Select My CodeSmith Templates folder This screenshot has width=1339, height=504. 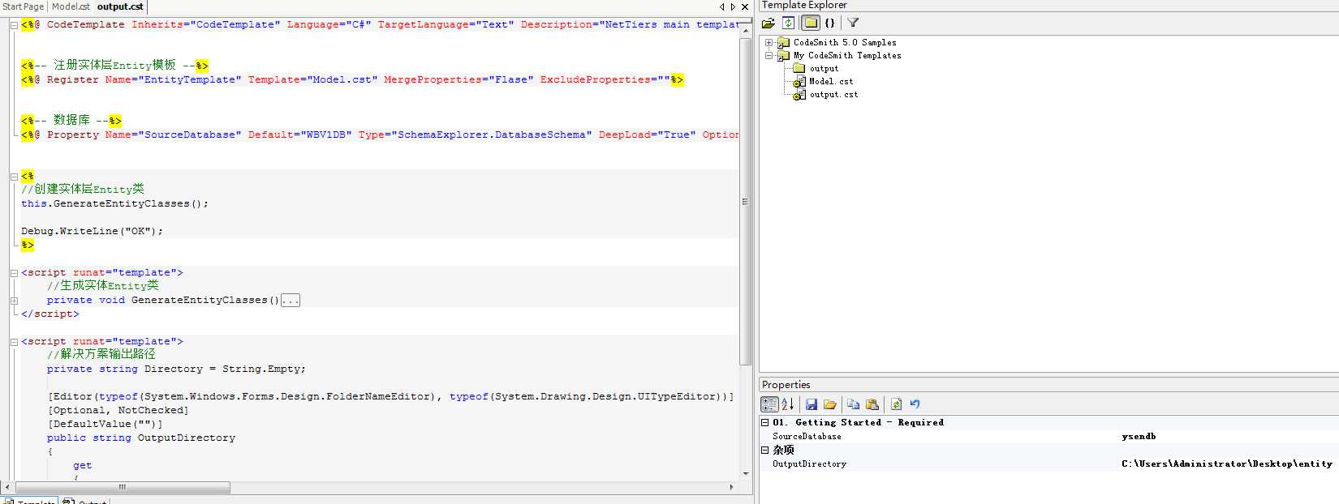point(847,55)
